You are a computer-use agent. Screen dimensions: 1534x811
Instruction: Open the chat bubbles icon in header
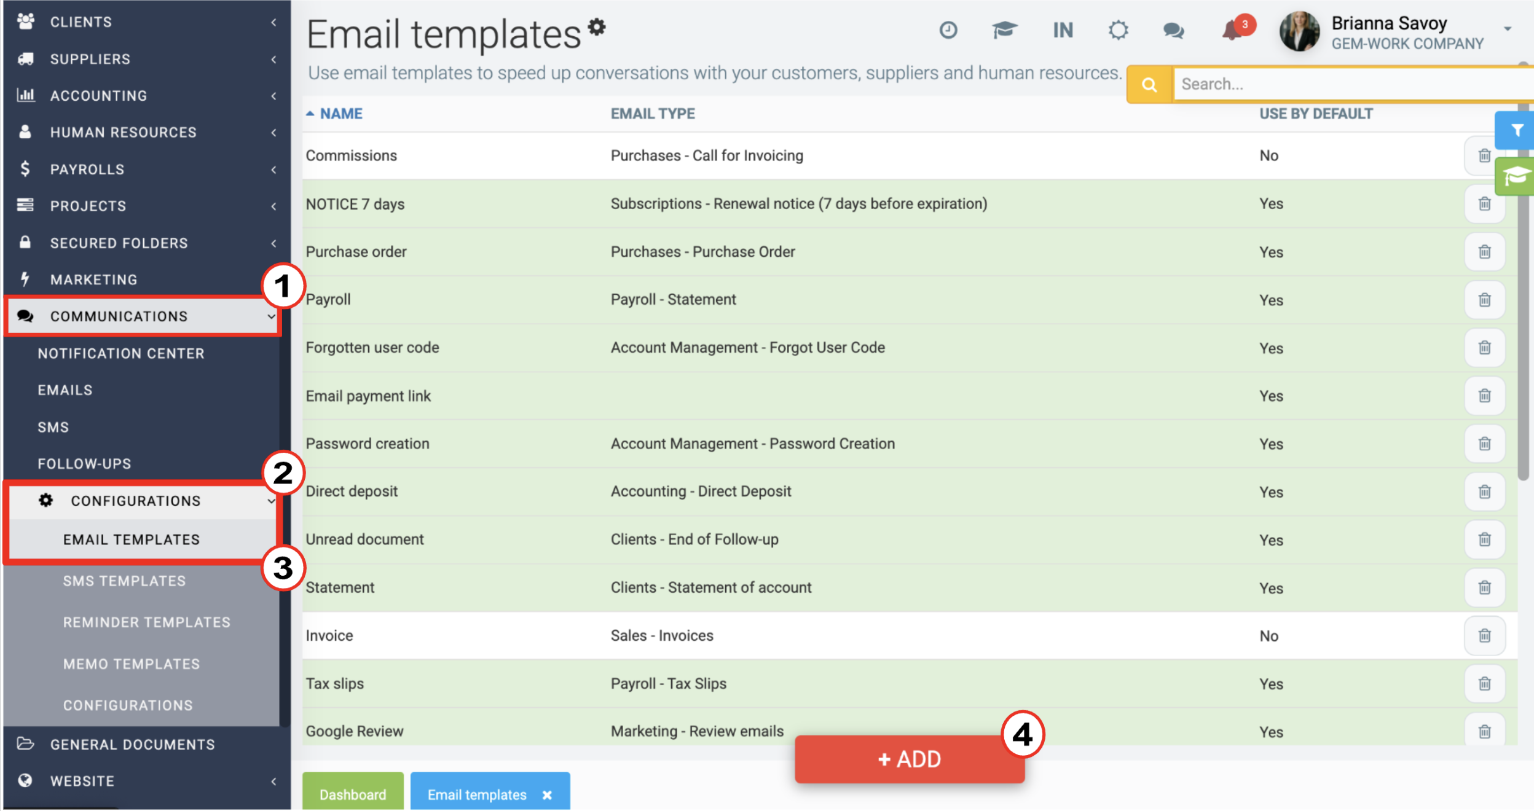[1173, 30]
